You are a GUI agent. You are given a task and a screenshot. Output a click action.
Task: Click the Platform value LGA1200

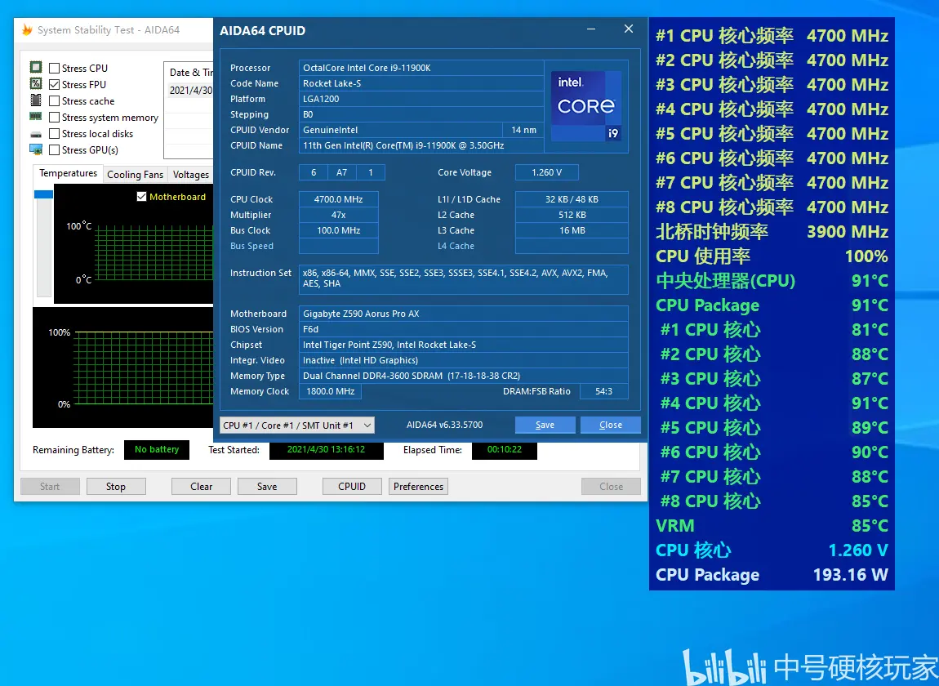click(421, 99)
